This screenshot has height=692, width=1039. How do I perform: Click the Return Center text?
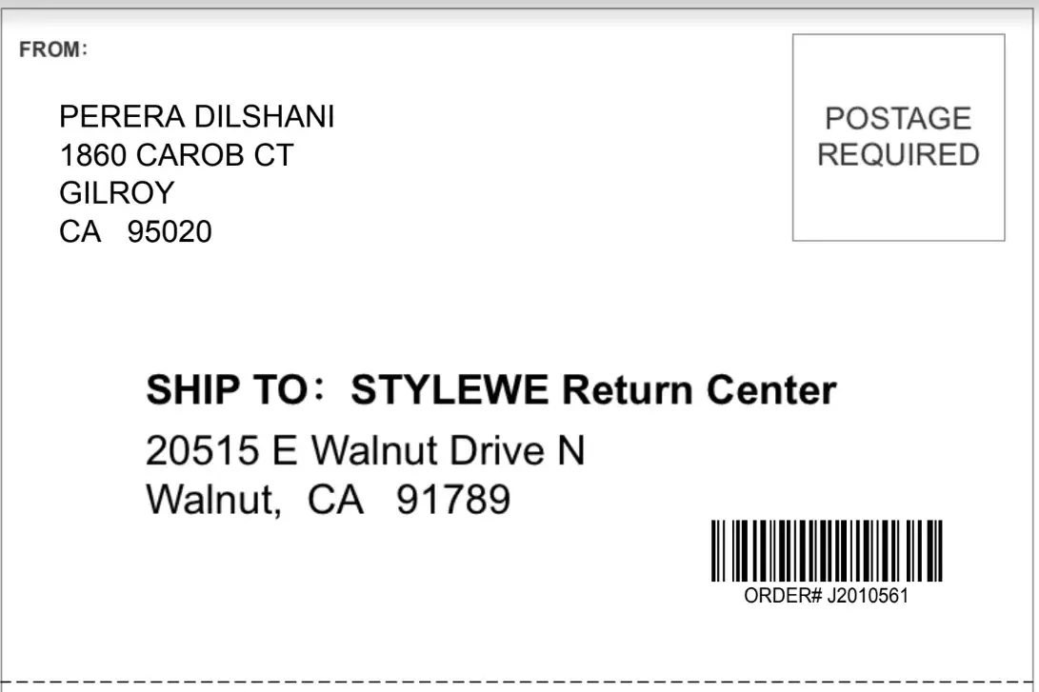(x=698, y=390)
